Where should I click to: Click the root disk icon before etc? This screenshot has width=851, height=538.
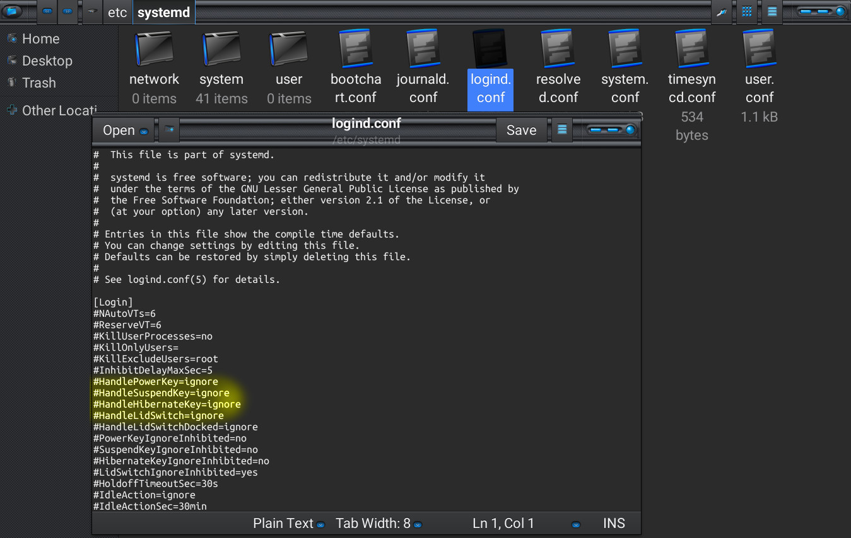(93, 12)
